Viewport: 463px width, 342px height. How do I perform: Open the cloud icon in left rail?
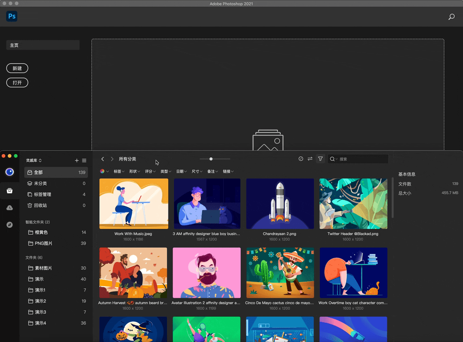9,208
